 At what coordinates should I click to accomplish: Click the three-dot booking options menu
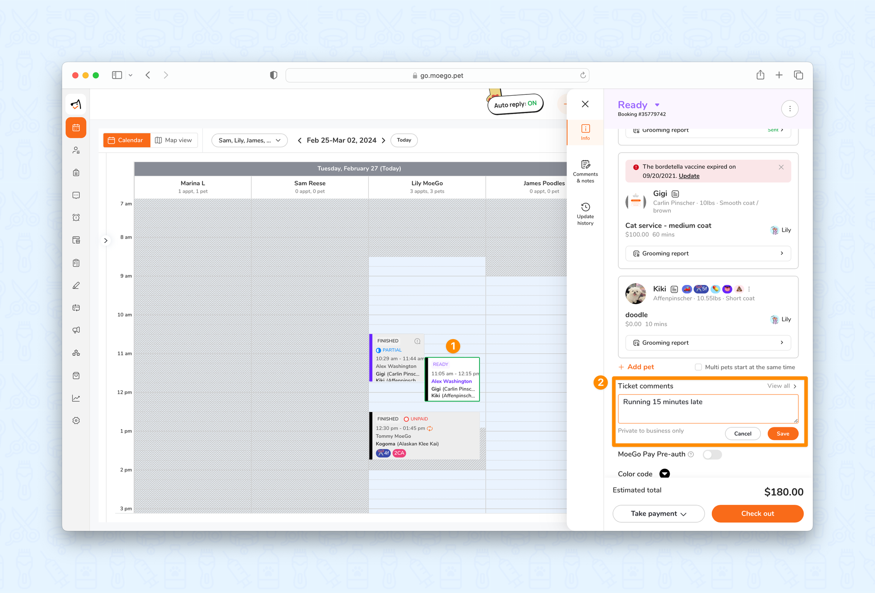click(790, 109)
